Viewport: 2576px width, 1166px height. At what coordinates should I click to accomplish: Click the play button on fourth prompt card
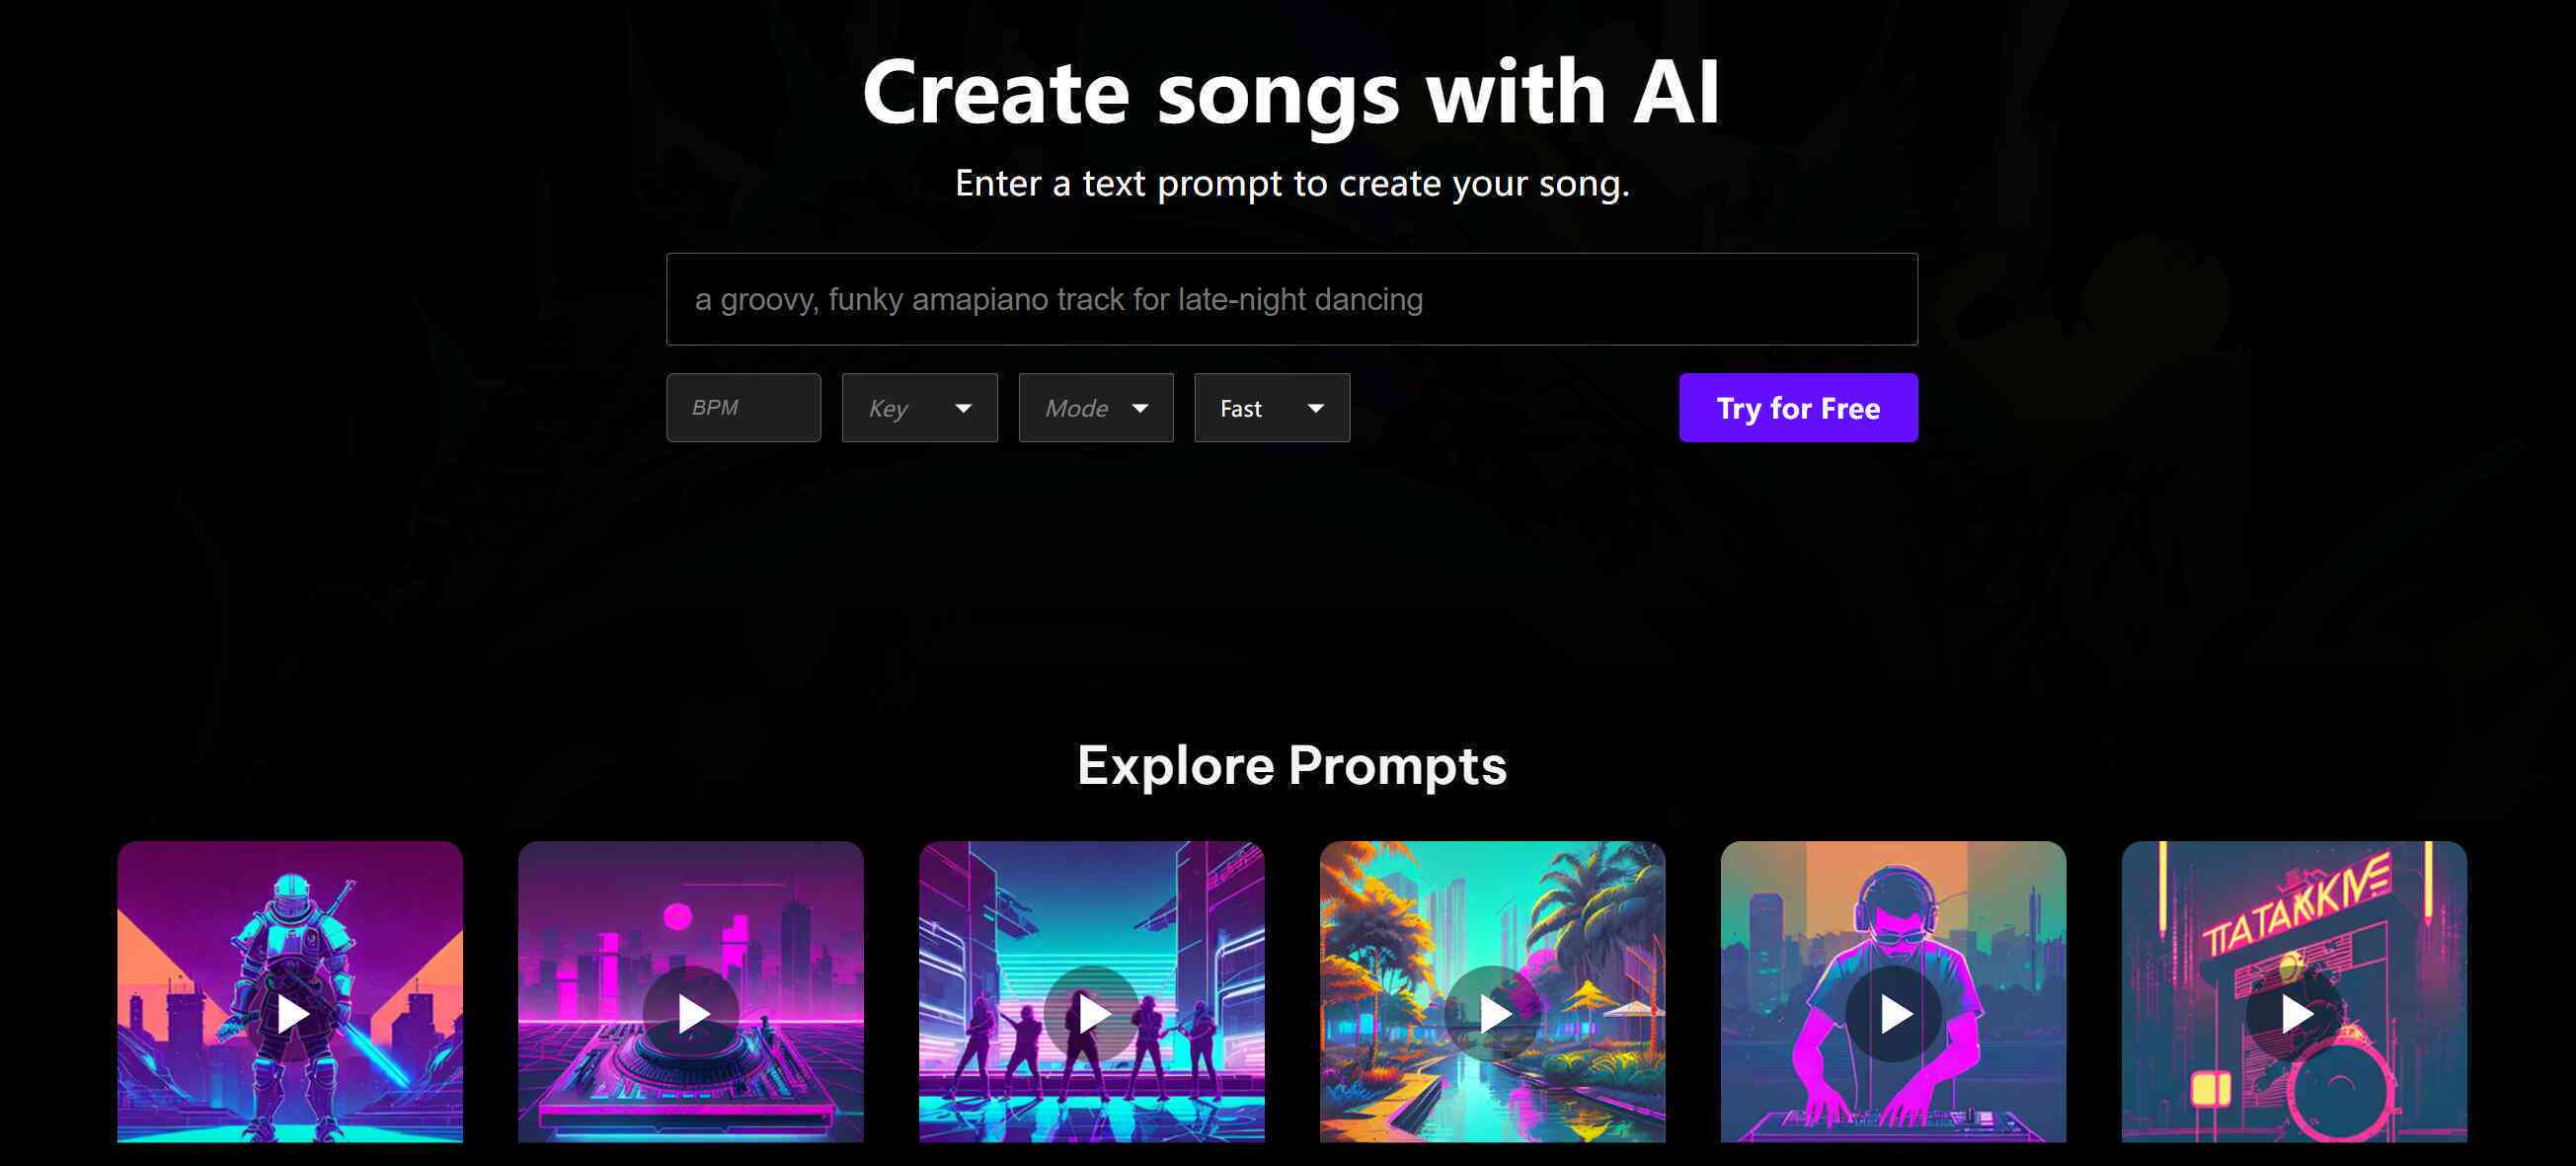click(x=1492, y=1013)
